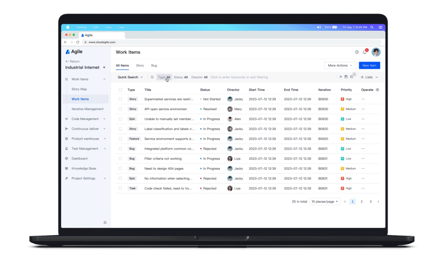Open the Director: All filter
Screen dimensions: 444x275
(x=199, y=77)
